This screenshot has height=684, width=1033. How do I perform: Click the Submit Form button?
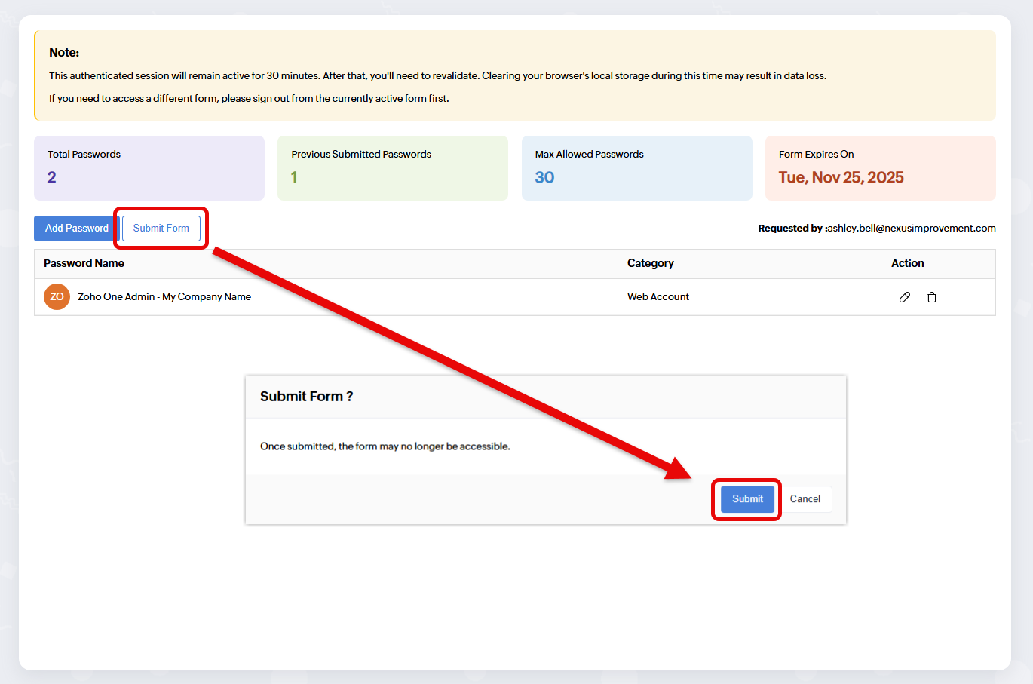click(x=161, y=229)
